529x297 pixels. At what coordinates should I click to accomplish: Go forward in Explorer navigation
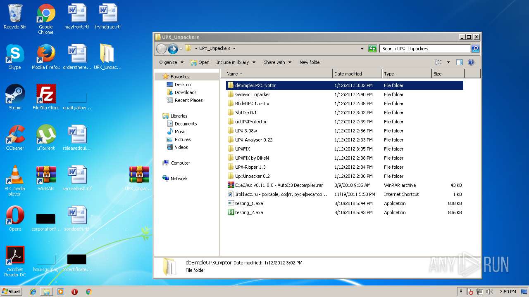173,49
